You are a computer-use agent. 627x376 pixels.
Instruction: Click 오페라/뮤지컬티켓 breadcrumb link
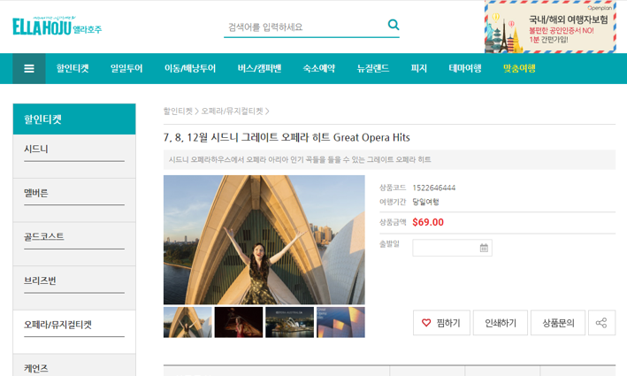232,111
